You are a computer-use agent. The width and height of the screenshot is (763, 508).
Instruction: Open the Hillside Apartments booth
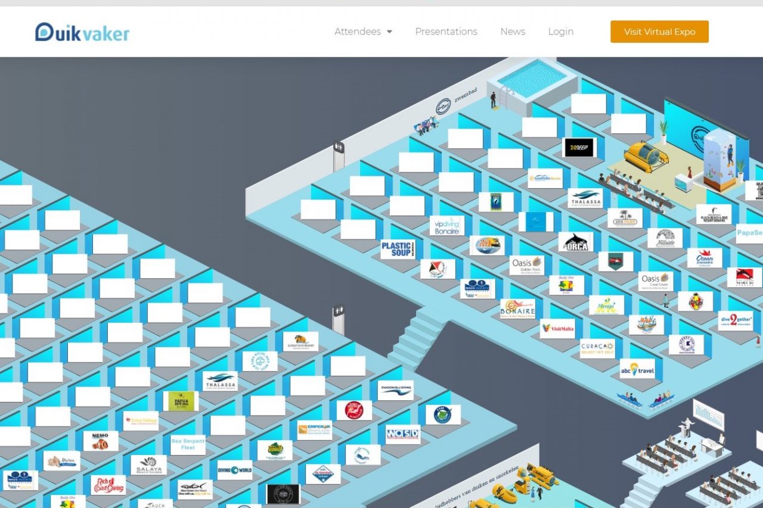click(665, 238)
